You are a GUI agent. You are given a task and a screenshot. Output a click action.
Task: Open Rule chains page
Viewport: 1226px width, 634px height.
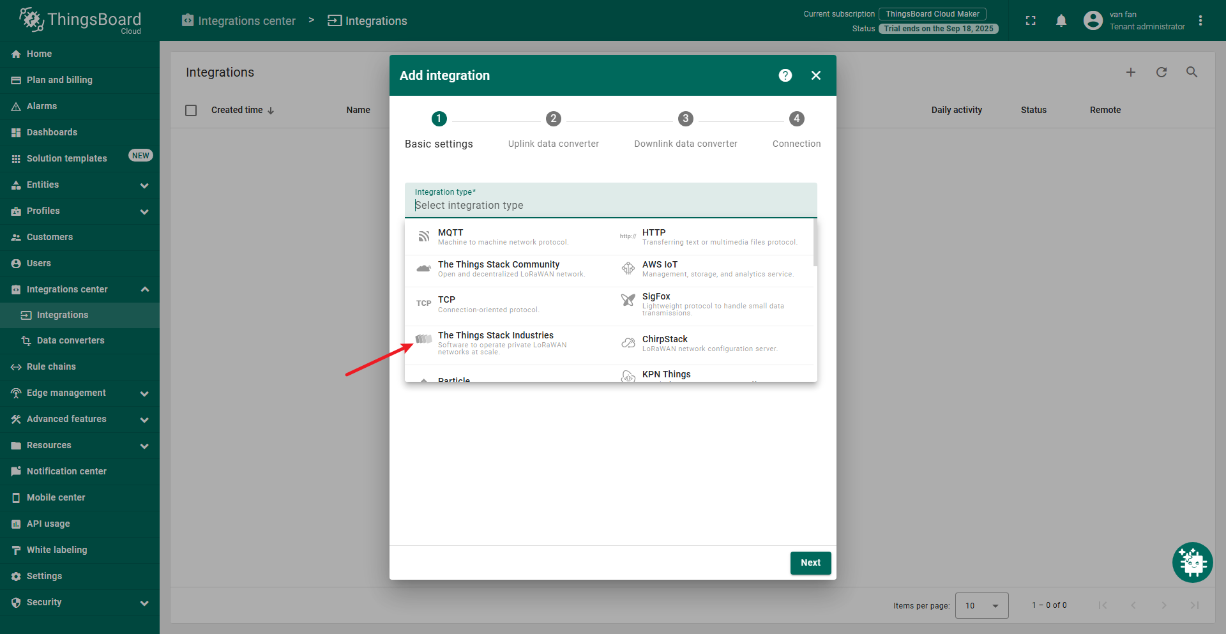click(79, 366)
